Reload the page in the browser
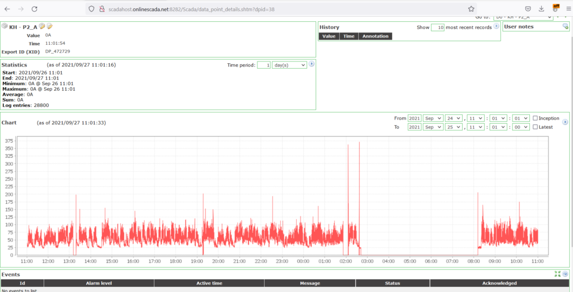The image size is (573, 292). coord(35,9)
